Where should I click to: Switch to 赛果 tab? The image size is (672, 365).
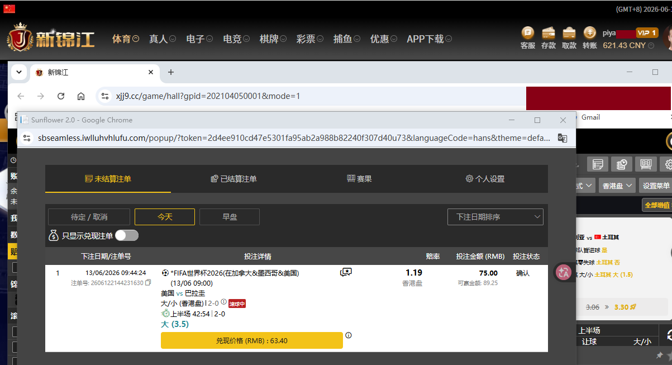tap(359, 179)
